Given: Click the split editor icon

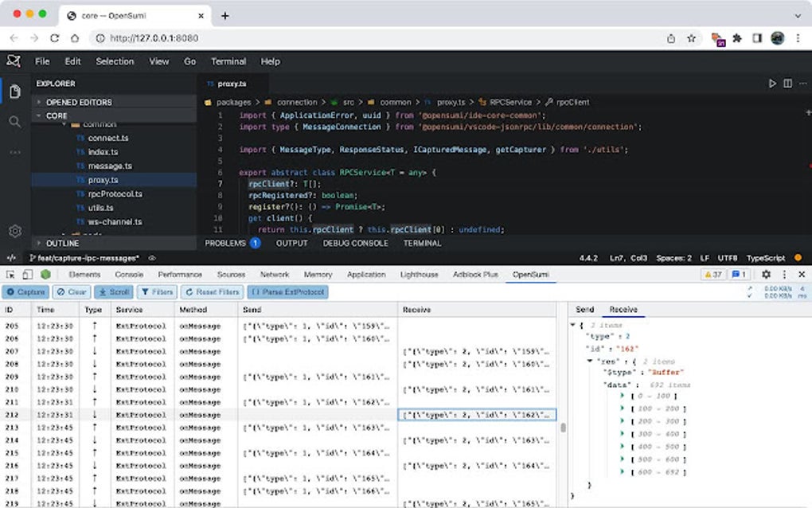Looking at the screenshot, I should (x=787, y=84).
